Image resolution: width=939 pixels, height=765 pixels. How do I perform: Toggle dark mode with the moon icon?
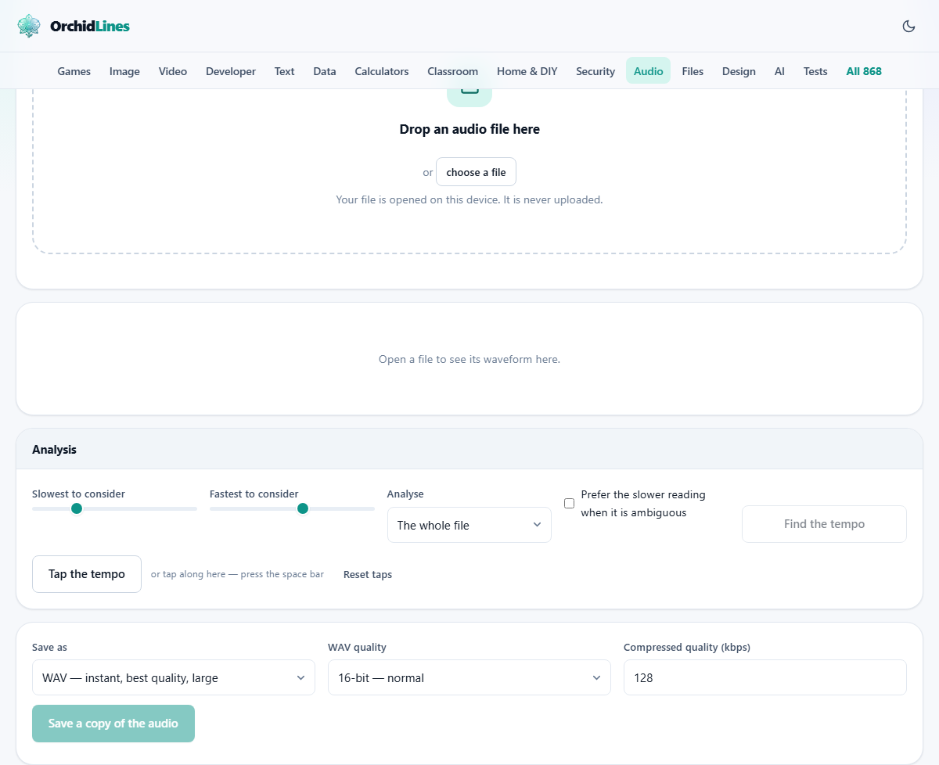(x=908, y=26)
